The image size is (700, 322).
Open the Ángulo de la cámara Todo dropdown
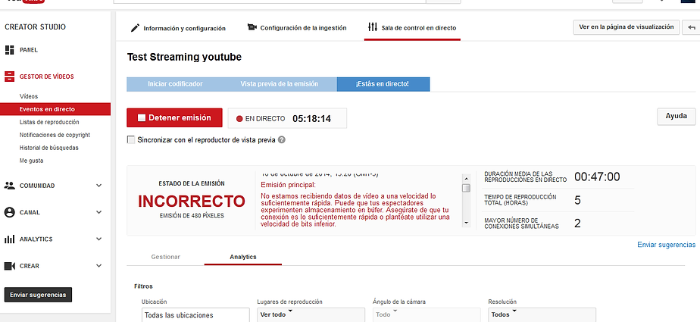click(x=427, y=314)
